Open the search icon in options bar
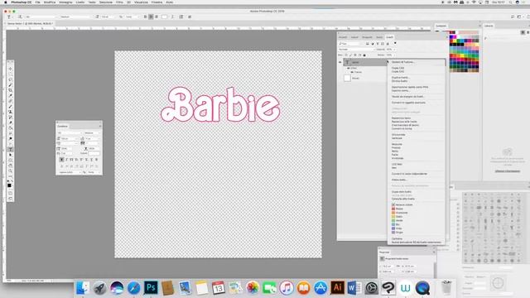The height and width of the screenshot is (298, 530). coord(513,17)
